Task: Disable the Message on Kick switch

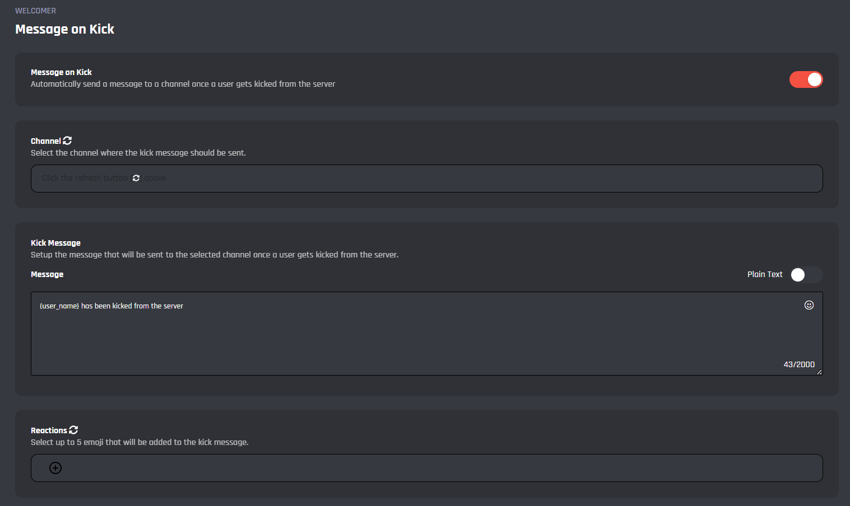Action: click(806, 79)
